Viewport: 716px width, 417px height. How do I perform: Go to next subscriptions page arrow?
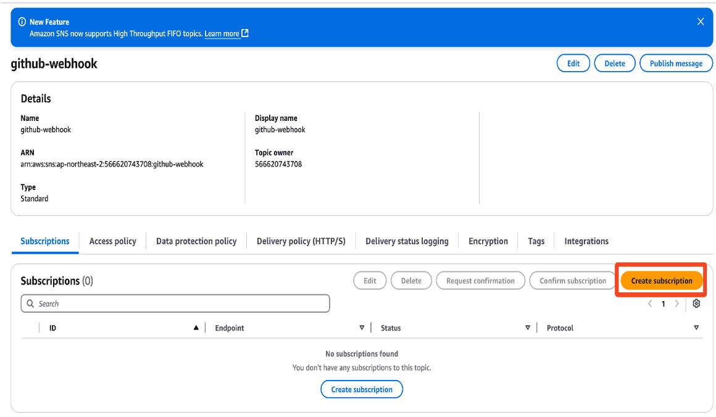(676, 303)
